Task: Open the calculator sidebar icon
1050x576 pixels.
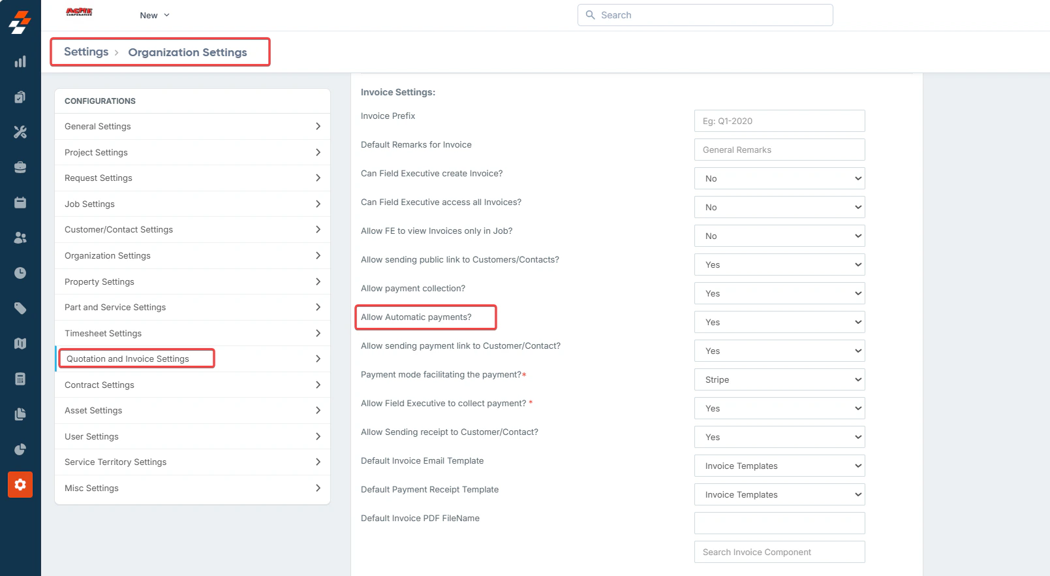Action: click(x=20, y=379)
